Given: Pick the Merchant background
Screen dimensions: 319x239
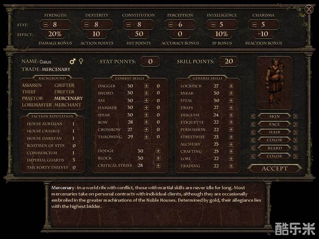Looking at the screenshot, I should click(x=68, y=105).
